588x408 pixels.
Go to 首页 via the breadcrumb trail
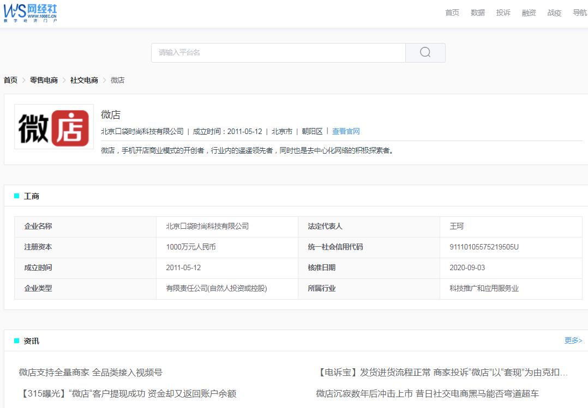click(x=10, y=80)
